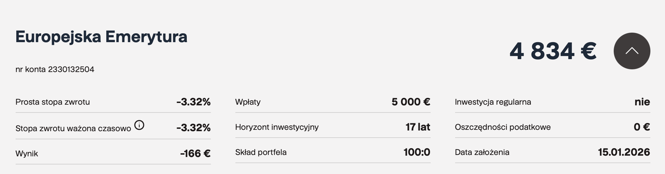
Task: Click the -166 € result value
Action: [195, 154]
